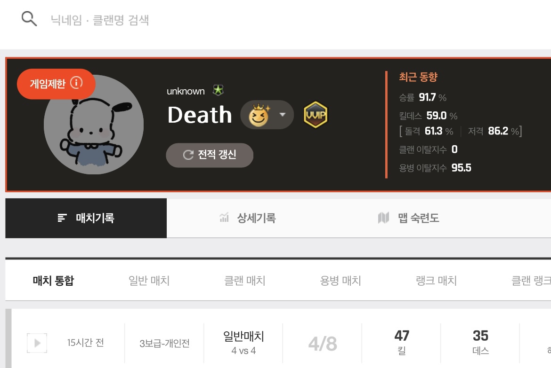Viewport: 551px width, 368px height.
Task: Click the map icon beside 맵 숙련도
Action: (383, 218)
